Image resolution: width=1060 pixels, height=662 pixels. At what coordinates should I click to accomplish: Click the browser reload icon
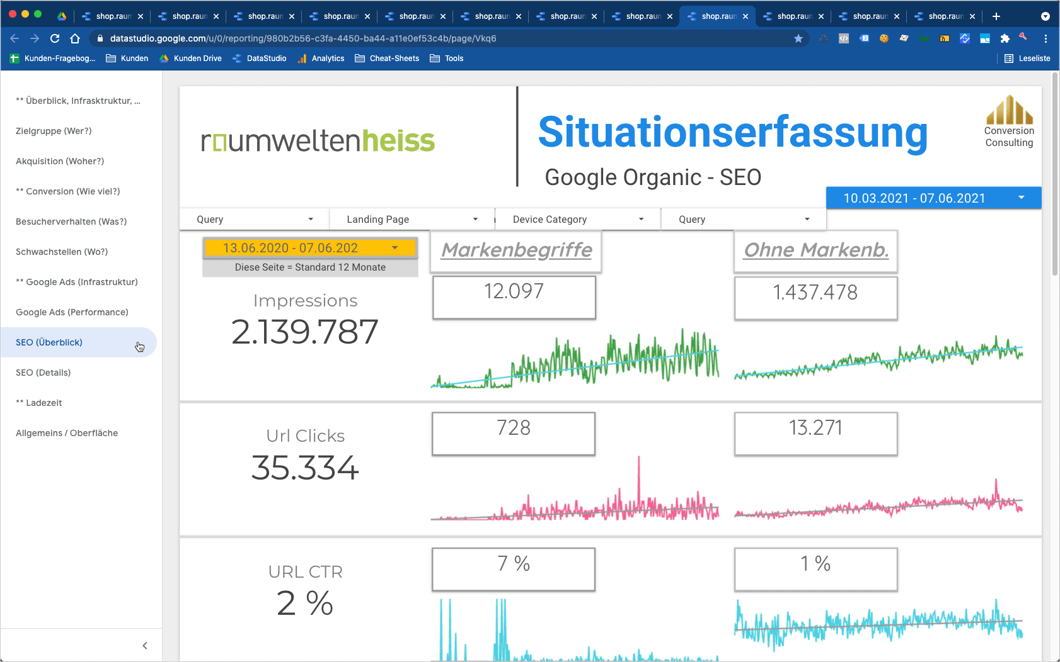pos(55,38)
